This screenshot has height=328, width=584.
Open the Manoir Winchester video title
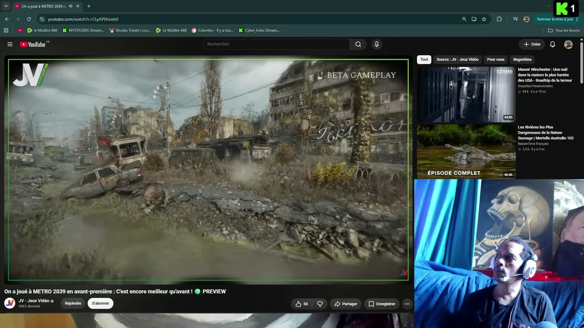pos(545,75)
